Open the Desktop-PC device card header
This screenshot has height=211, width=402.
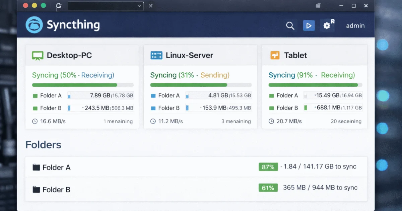(x=82, y=55)
